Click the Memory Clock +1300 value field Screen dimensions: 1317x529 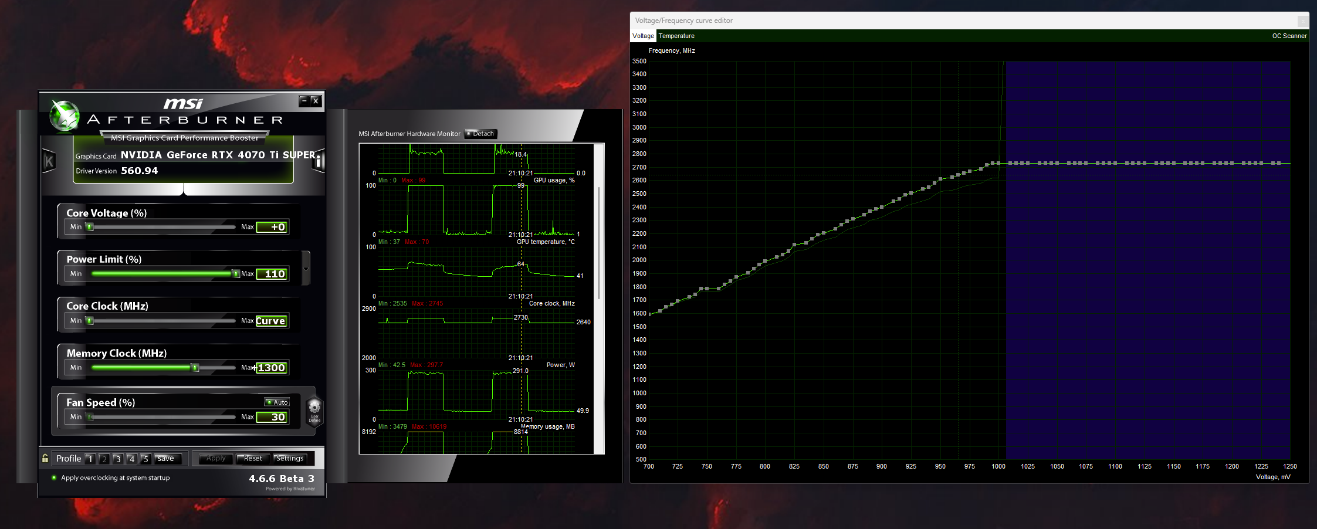pos(272,368)
